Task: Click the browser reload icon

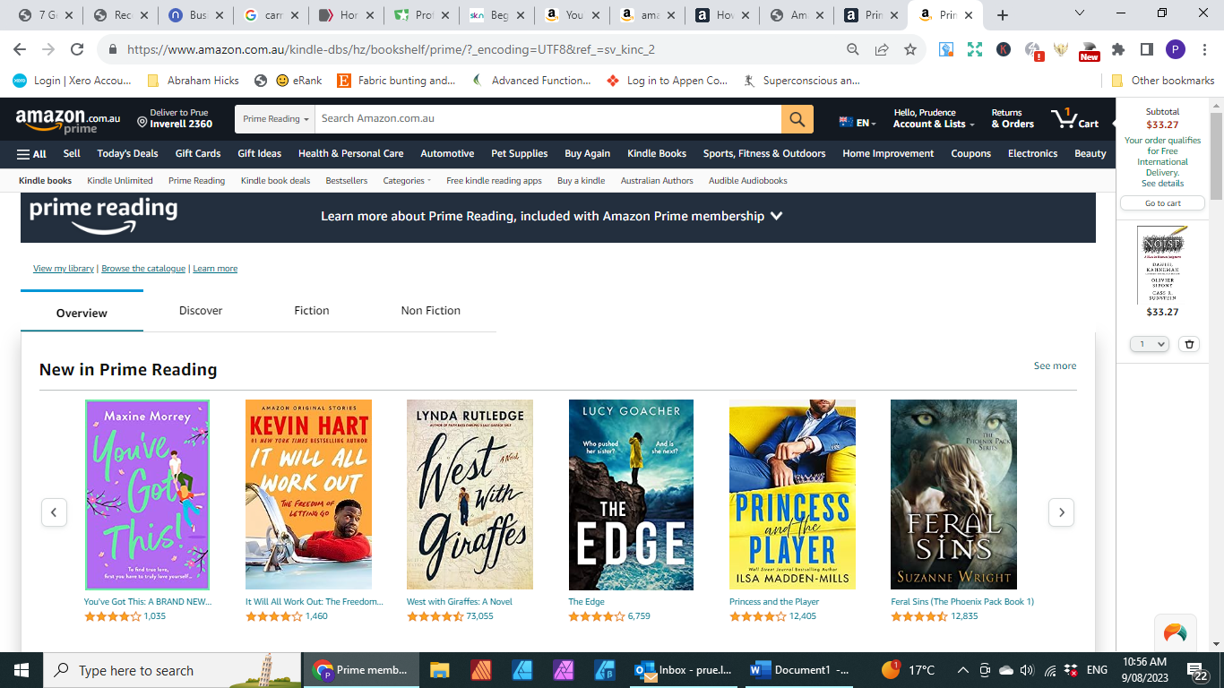Action: (x=77, y=49)
